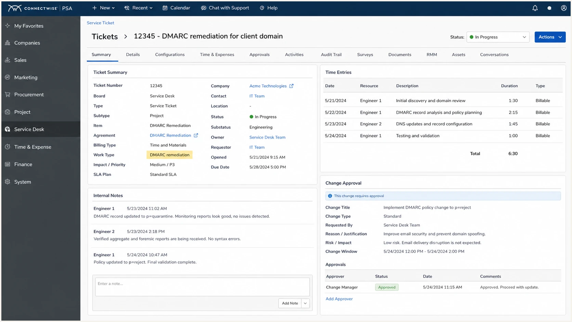Screen dimensions: 572x322
Task: Click the Calendar icon in top bar
Action: click(x=165, y=8)
